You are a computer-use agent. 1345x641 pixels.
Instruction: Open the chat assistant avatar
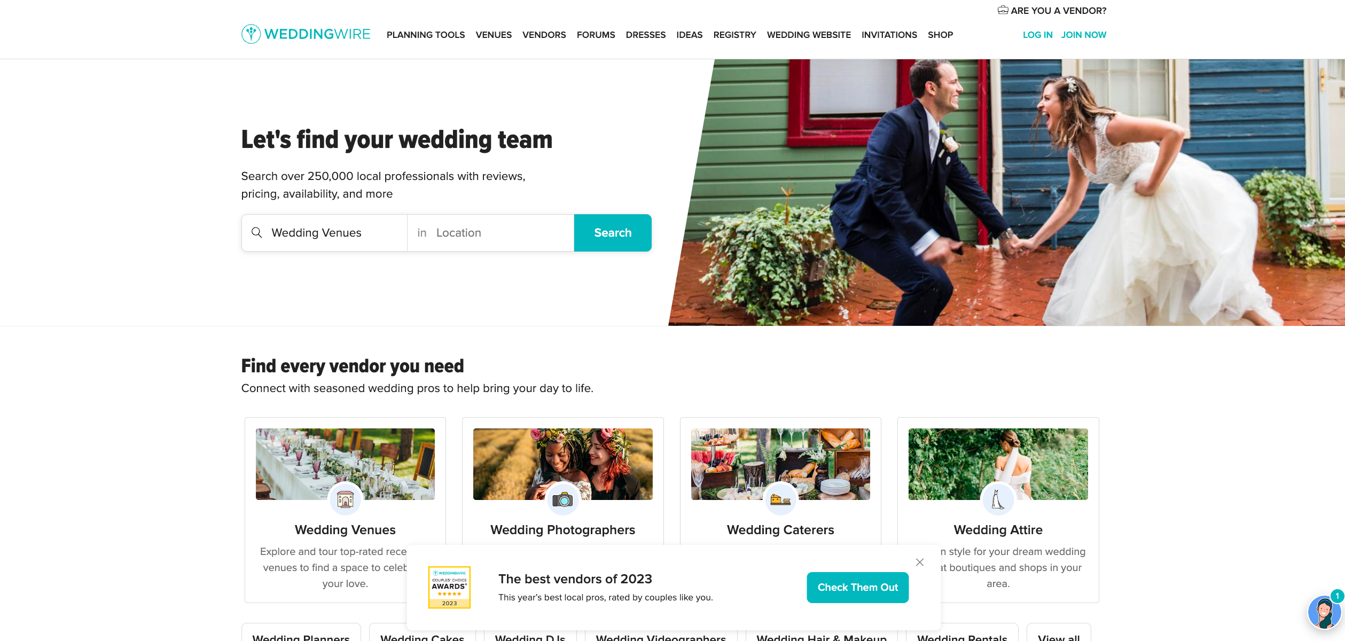click(x=1325, y=612)
